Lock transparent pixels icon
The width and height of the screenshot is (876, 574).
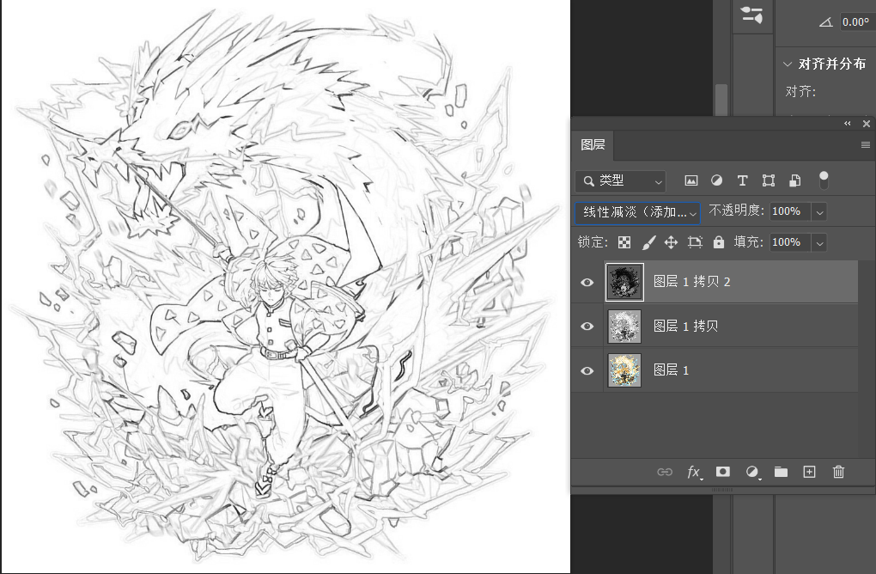[624, 242]
